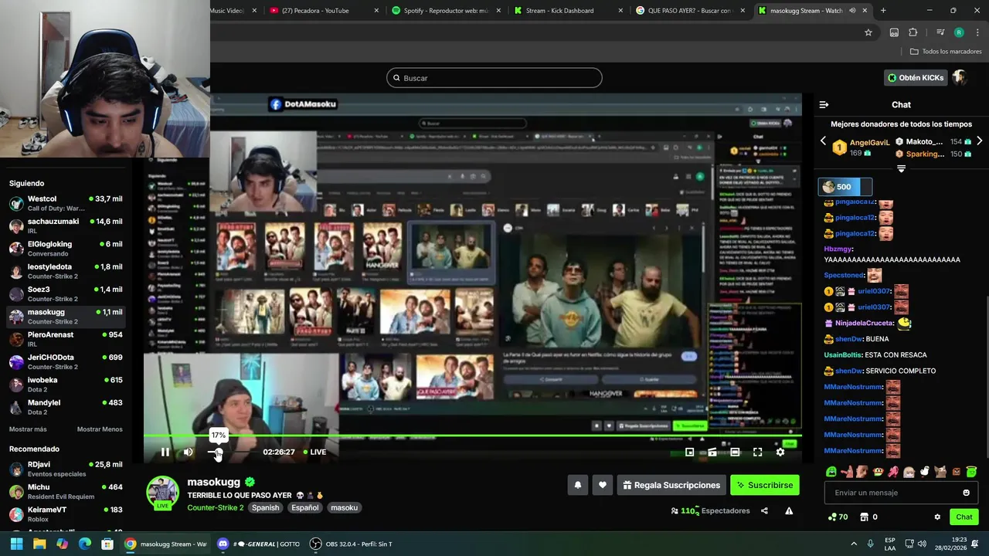Show previous top donors with left arrow
The height and width of the screenshot is (556, 989).
(823, 141)
